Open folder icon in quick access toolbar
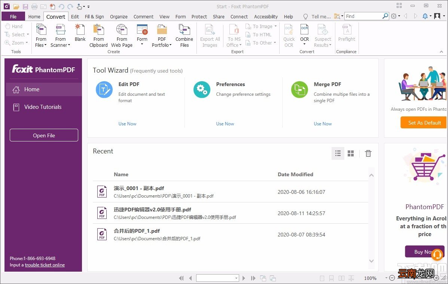Screen dimensions: 448x284 (16, 6)
